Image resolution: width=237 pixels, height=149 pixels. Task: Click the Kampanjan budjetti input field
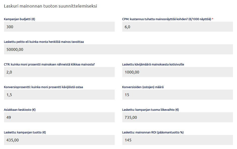click(59, 27)
